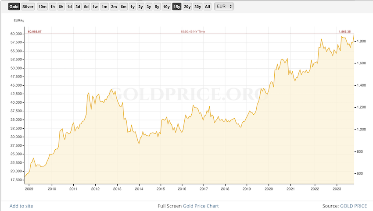Image resolution: width=373 pixels, height=211 pixels.
Task: Open the Gold Price Chart link
Action: point(201,206)
